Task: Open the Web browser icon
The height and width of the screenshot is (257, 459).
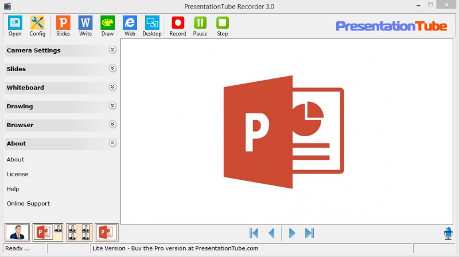Action: click(130, 26)
